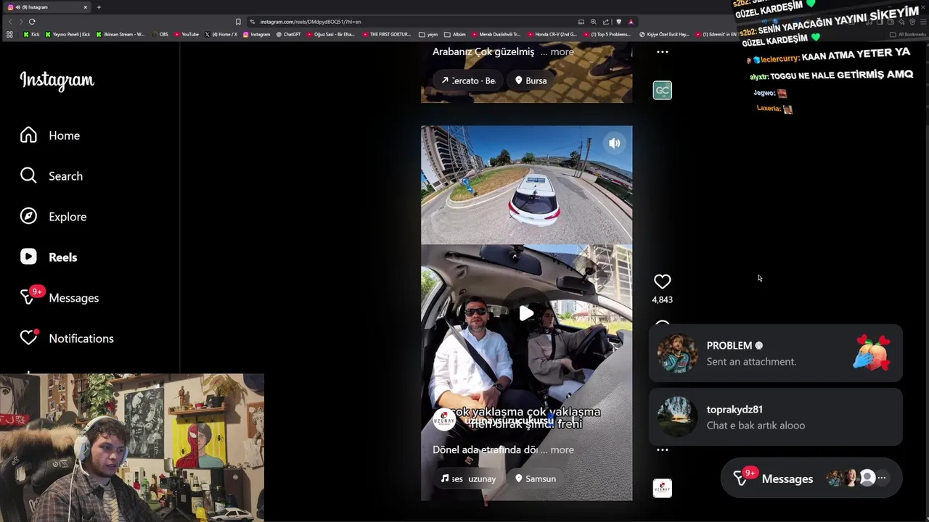
Task: Open more options for the Bursa reel
Action: [x=662, y=51]
